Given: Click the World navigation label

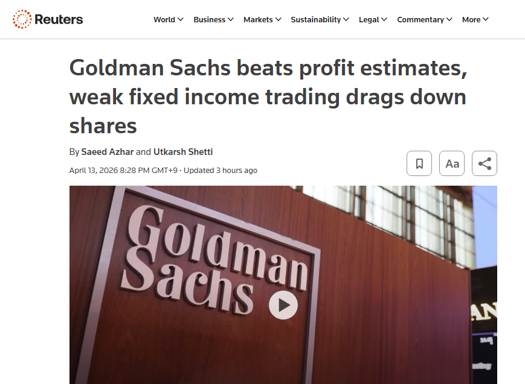Looking at the screenshot, I should pyautogui.click(x=164, y=20).
